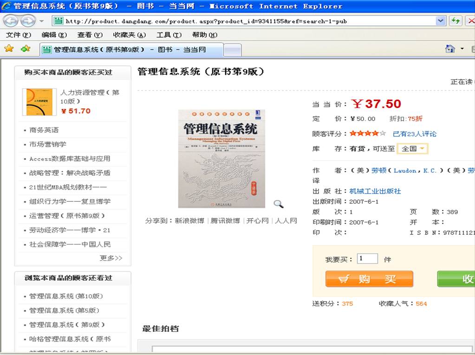The height and width of the screenshot is (355, 475).
Task: Click the Favorites star icon
Action: 9,48
